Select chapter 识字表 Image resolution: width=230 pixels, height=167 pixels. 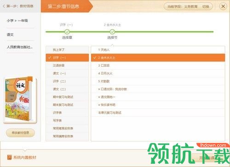67,113
